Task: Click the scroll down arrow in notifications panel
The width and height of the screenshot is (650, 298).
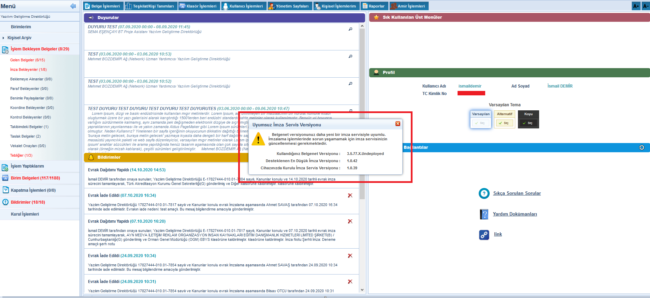Action: click(x=362, y=290)
